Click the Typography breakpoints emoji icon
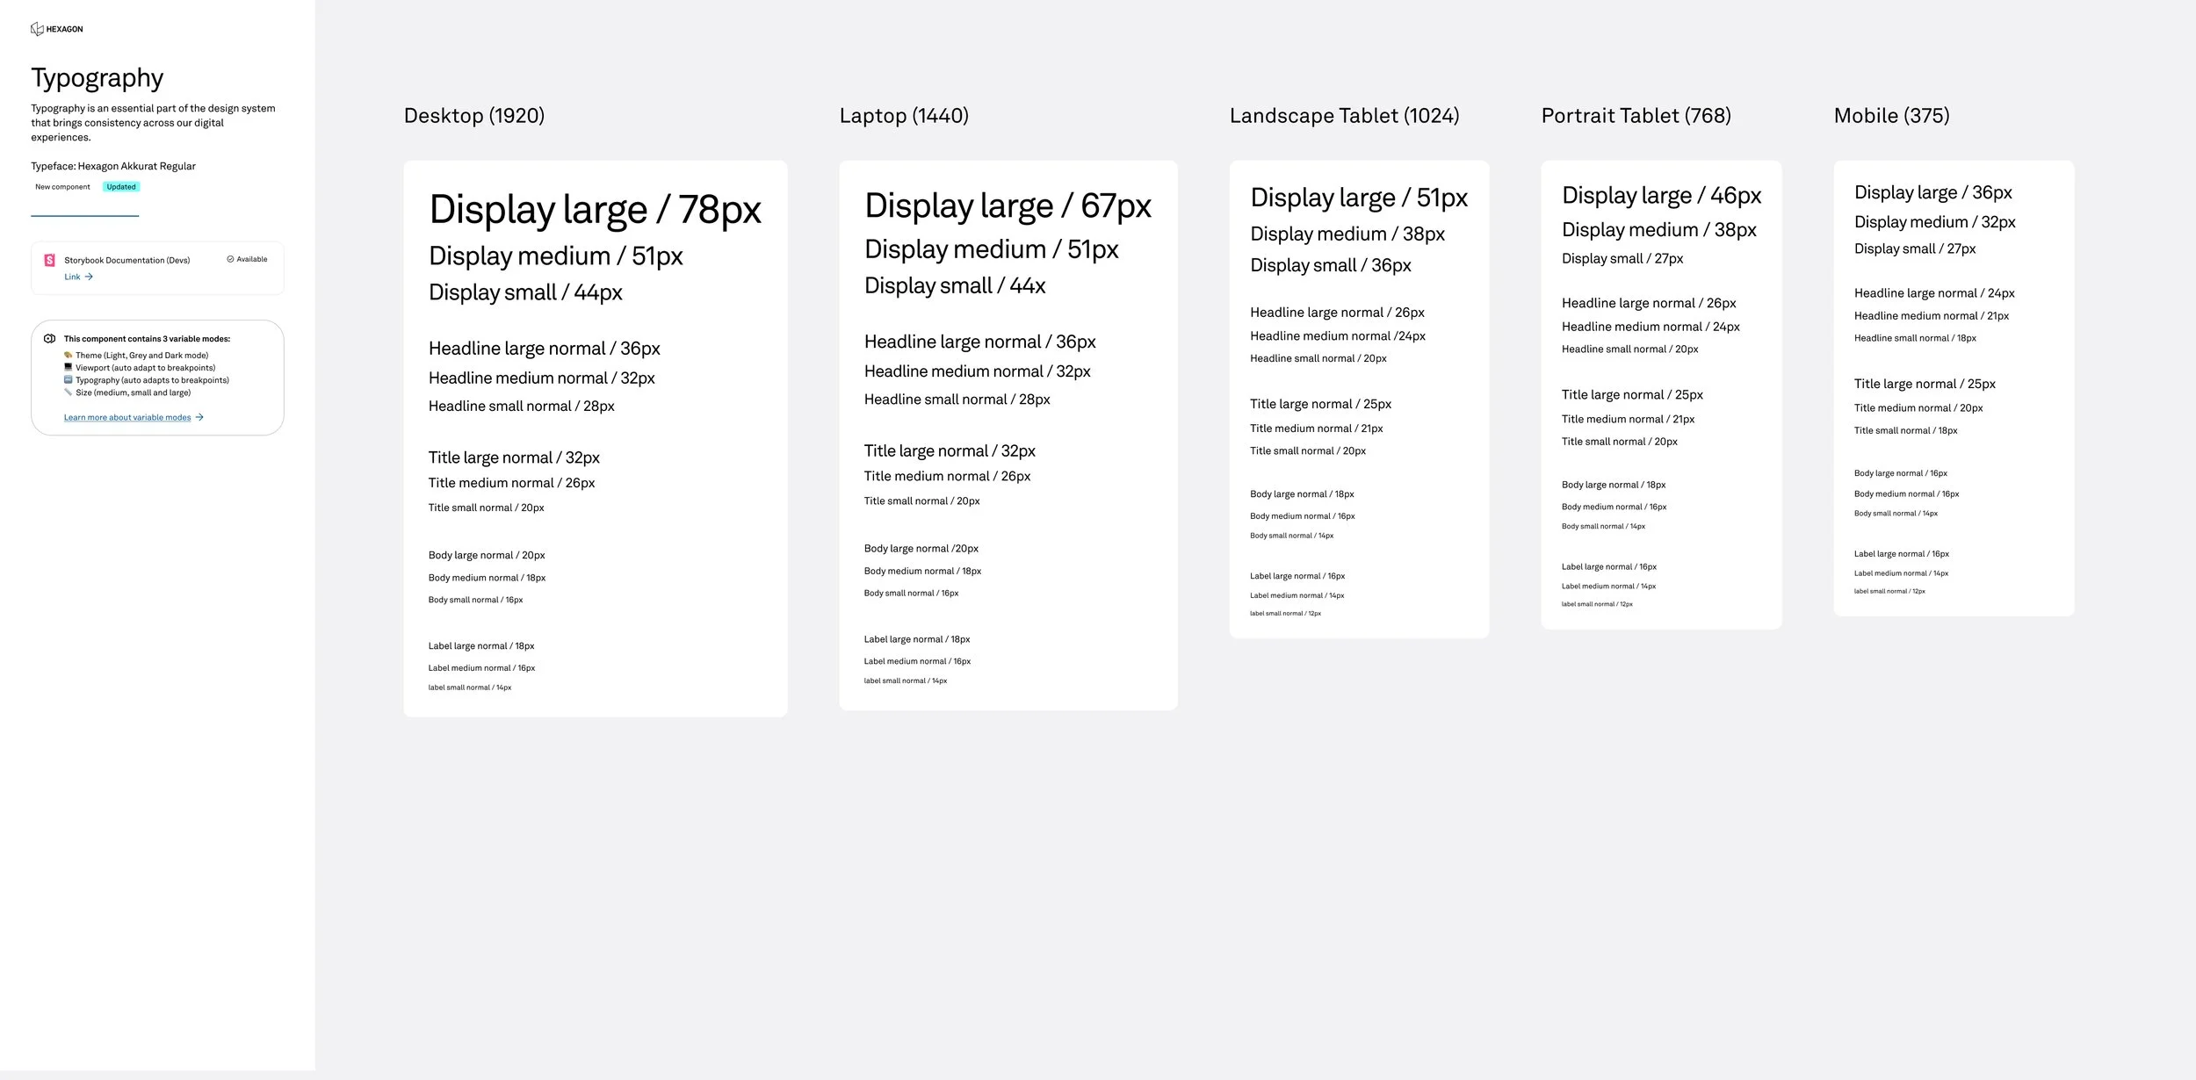Viewport: 2196px width, 1080px height. [x=68, y=380]
